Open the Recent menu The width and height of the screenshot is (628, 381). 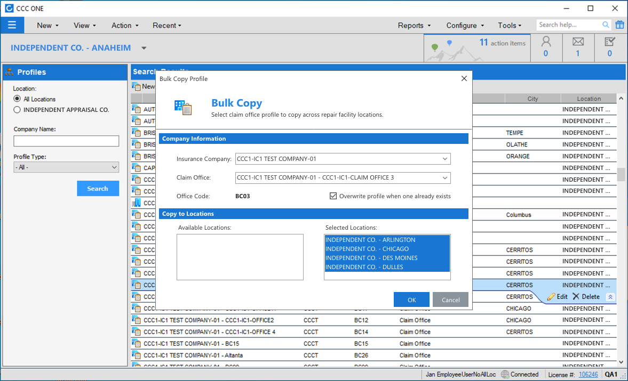[x=166, y=25]
